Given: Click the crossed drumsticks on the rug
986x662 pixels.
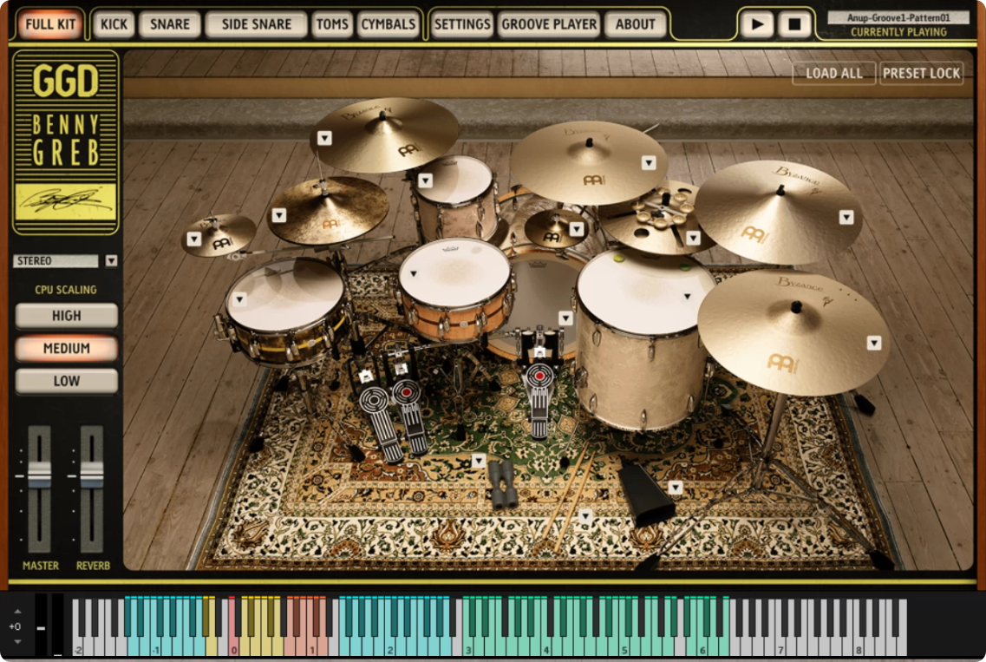Looking at the screenshot, I should (x=569, y=497).
